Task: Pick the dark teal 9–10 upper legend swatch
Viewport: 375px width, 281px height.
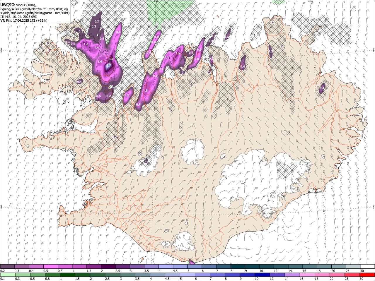Action: click(252, 267)
